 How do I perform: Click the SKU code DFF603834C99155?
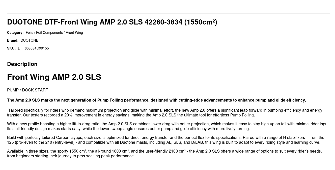[x=33, y=48]
